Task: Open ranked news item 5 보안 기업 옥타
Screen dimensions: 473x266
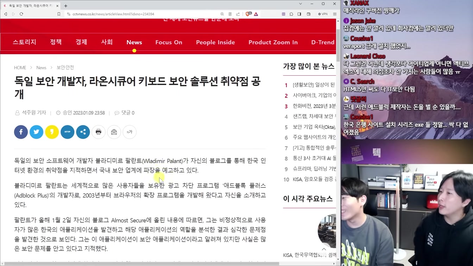Action: coord(310,127)
